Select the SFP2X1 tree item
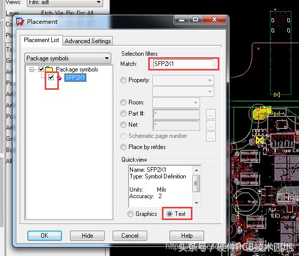Viewport: 299px width, 256px height. 75,78
